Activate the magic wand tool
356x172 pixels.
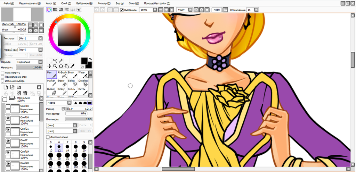[61, 61]
